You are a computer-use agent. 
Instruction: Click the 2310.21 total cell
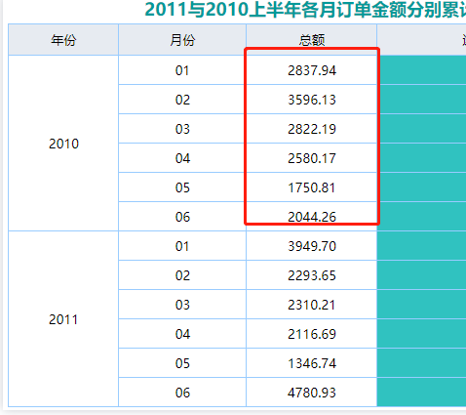click(x=311, y=305)
